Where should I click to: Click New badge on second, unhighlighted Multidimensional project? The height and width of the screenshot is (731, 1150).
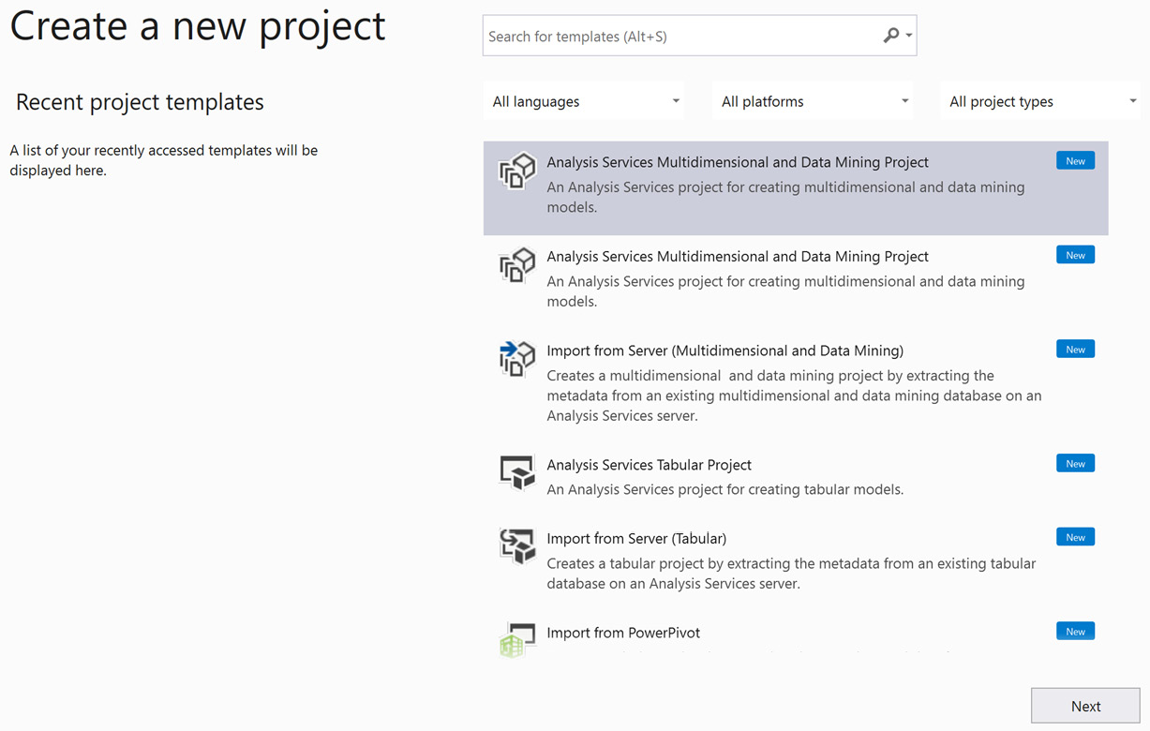coord(1075,255)
